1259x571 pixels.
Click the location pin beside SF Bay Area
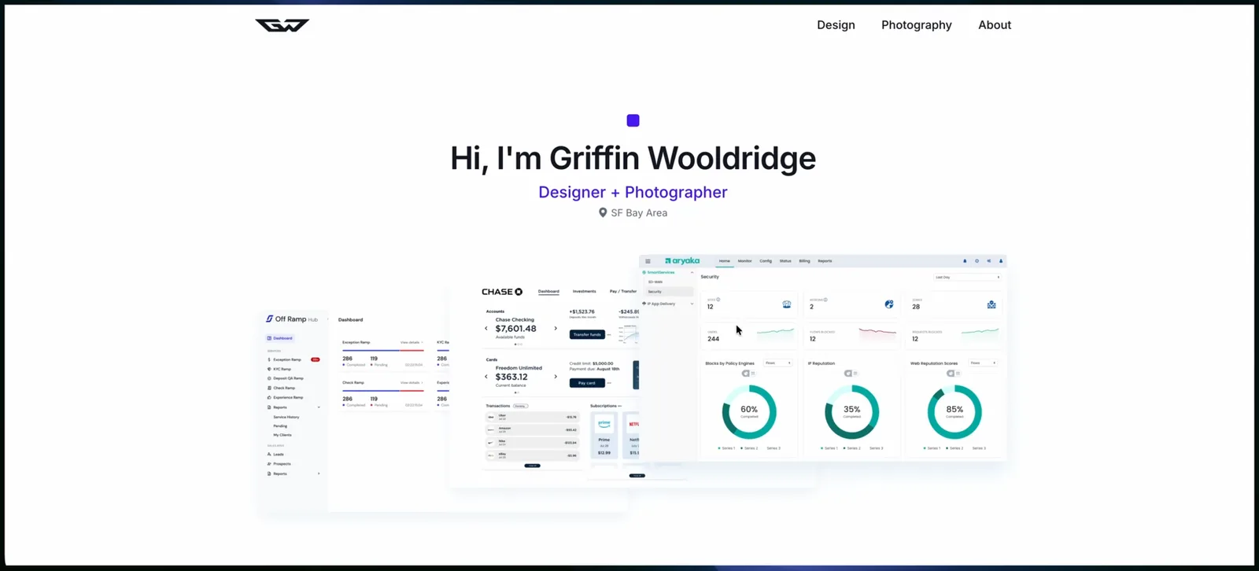pyautogui.click(x=603, y=212)
